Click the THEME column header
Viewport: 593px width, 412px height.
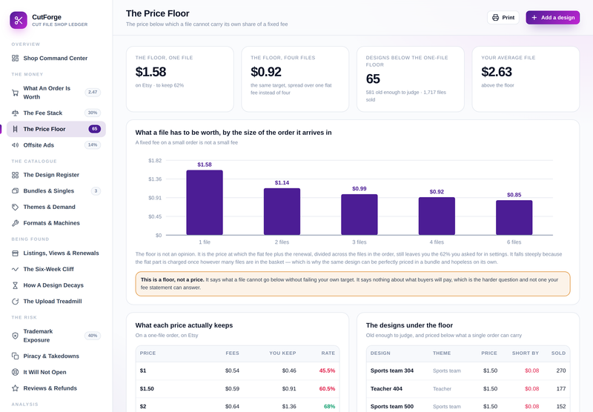pos(442,353)
